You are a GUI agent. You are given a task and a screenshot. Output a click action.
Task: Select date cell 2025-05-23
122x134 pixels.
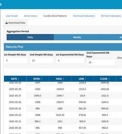(x=15, y=109)
